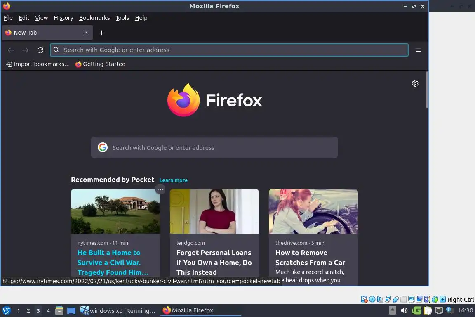Switch to workspace 1 in the taskbar
The image size is (475, 317).
pyautogui.click(x=19, y=311)
